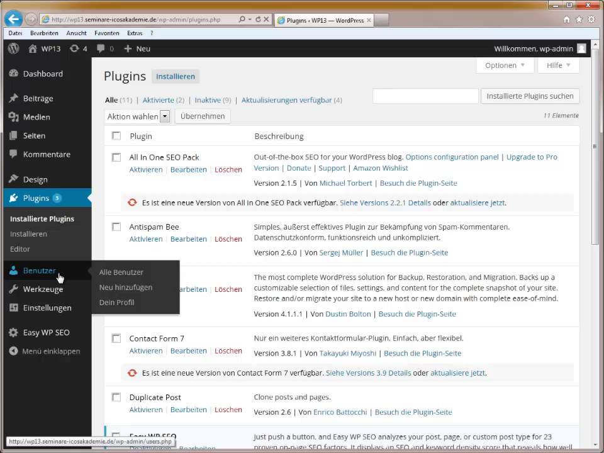Open the updates icon showing 4
This screenshot has width=604, height=453.
74,48
